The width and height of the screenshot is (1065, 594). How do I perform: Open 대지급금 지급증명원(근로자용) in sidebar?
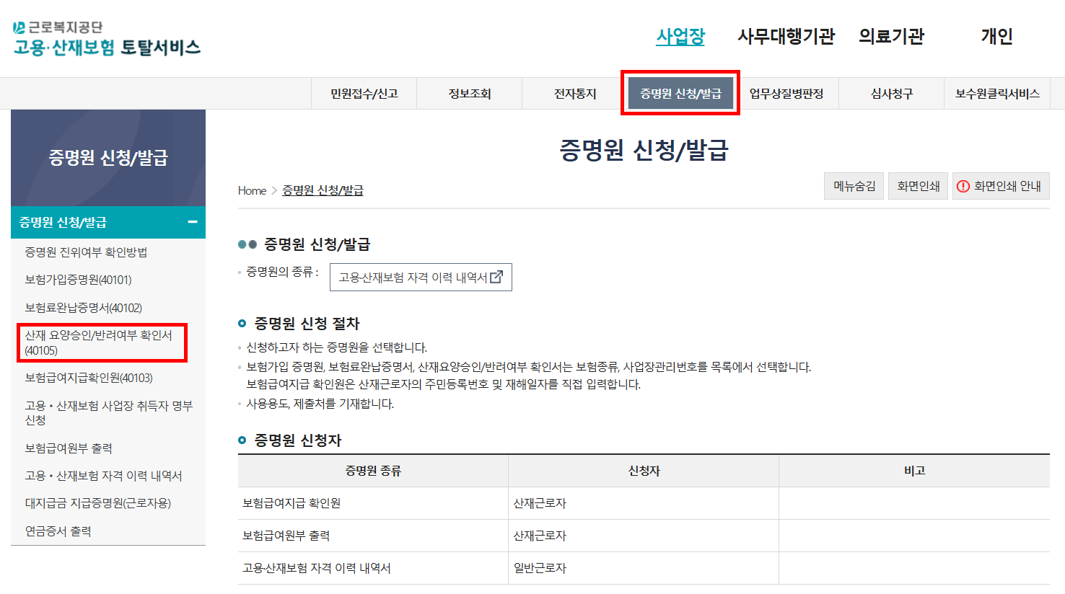click(97, 503)
